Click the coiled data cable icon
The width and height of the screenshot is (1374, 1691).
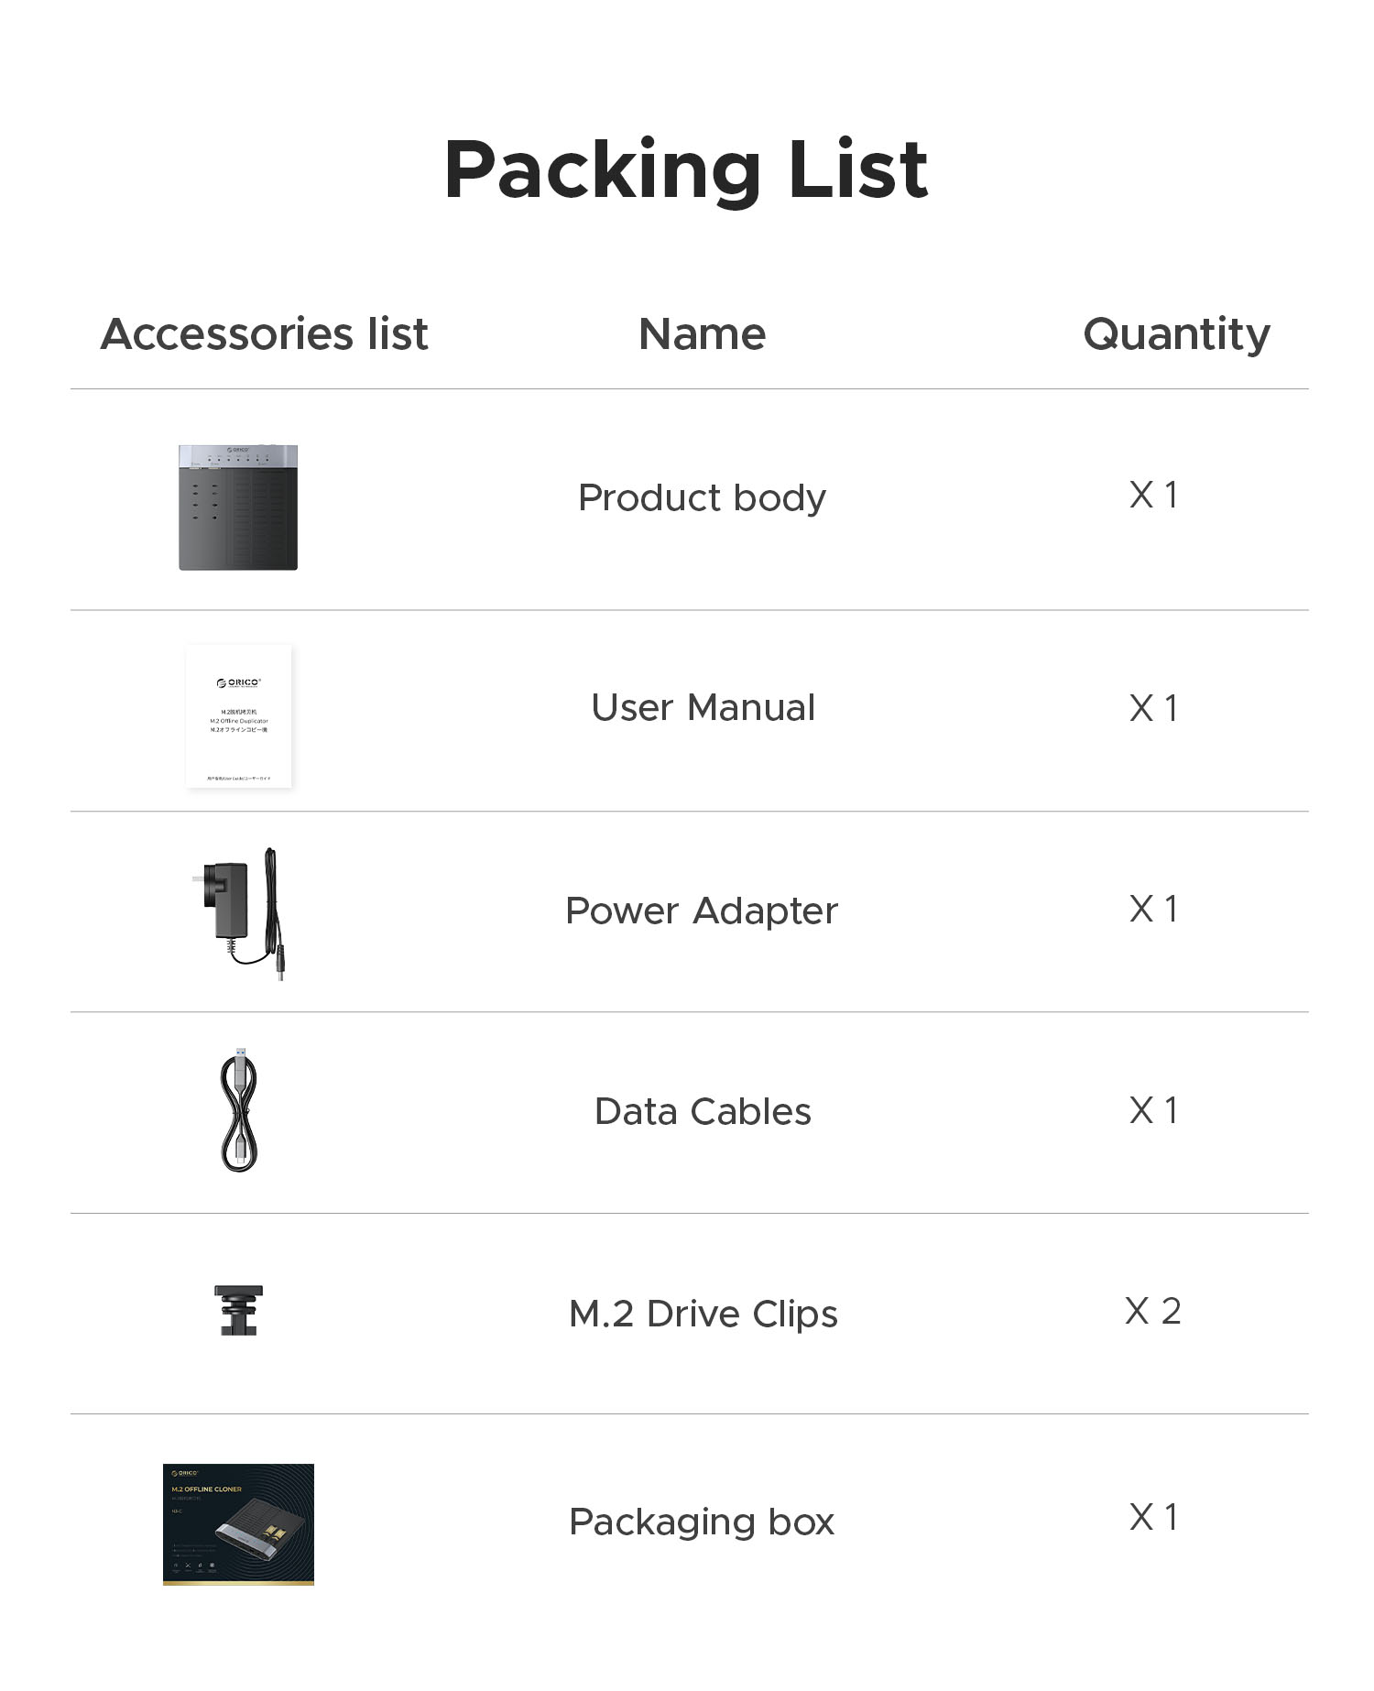pos(239,1110)
